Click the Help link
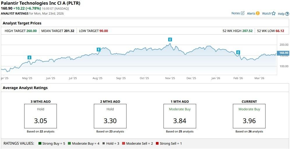This screenshot has width=290, height=149. pyautogui.click(x=281, y=14)
